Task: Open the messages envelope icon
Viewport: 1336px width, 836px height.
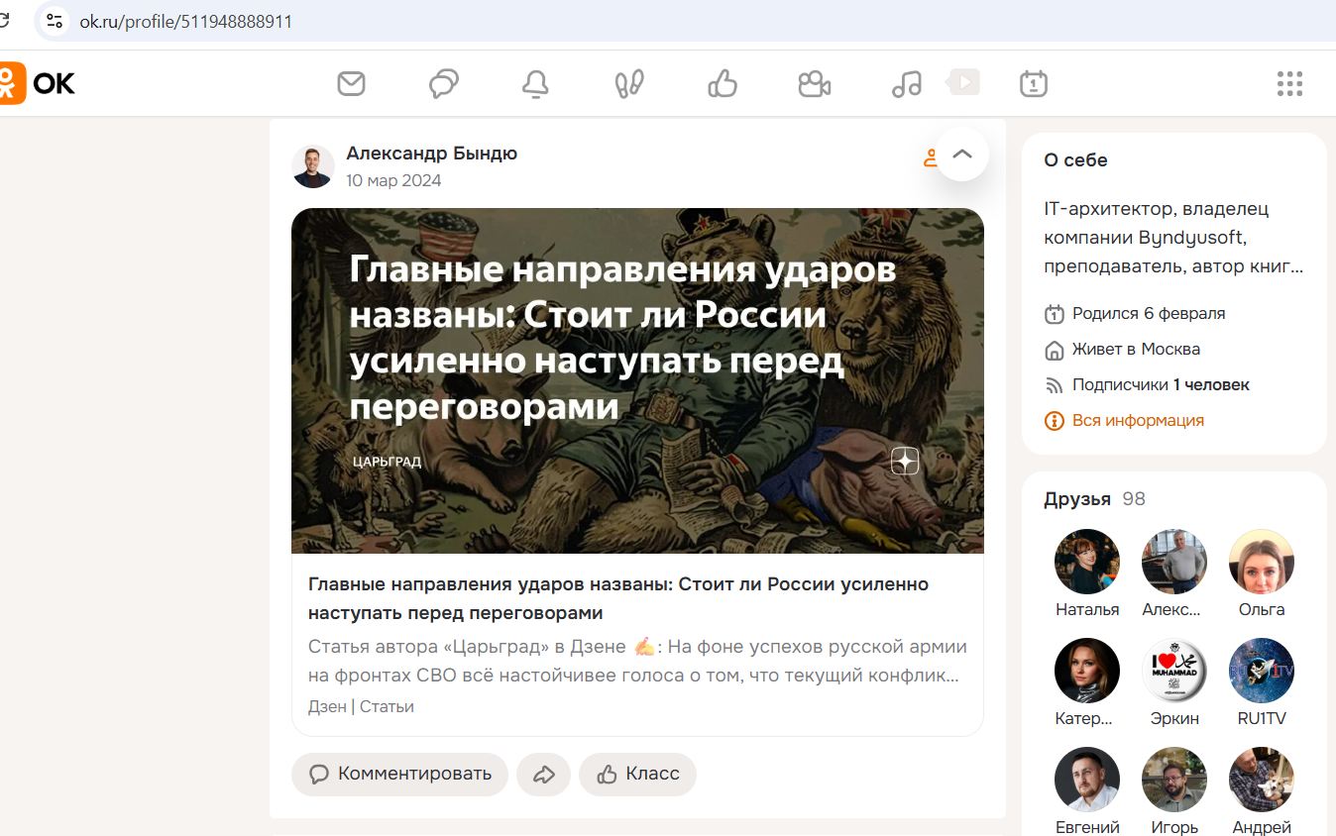Action: pos(351,83)
